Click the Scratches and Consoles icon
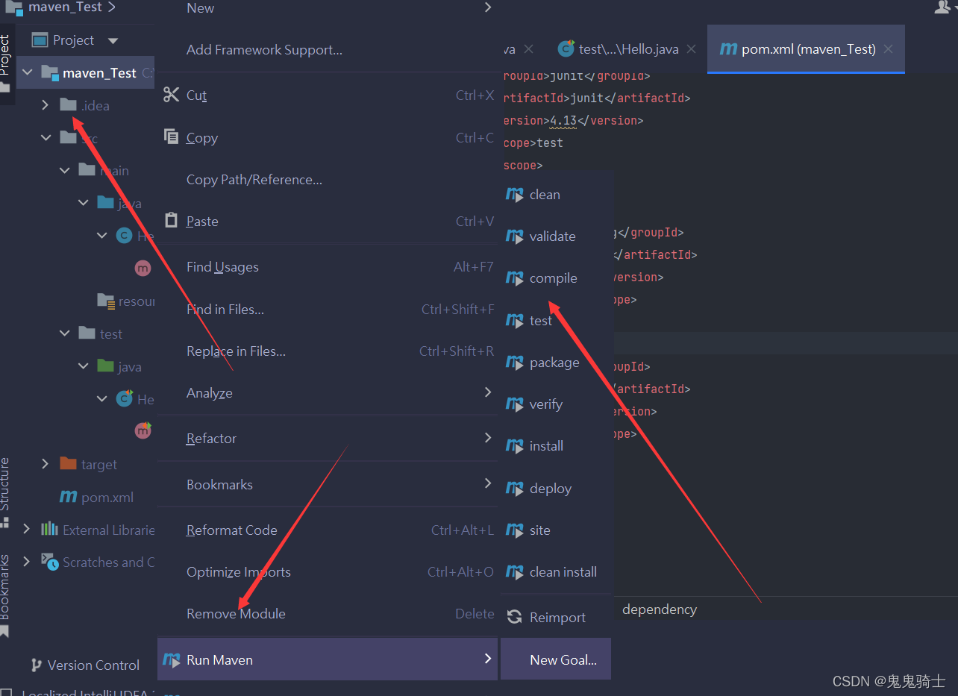Viewport: 958px width, 696px height. coord(50,562)
